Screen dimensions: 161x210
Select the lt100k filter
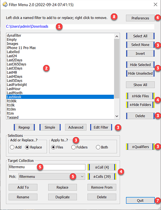60,101
